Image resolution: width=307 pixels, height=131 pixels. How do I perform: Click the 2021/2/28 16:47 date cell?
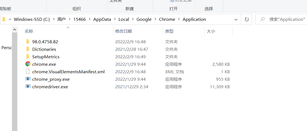click(x=132, y=49)
